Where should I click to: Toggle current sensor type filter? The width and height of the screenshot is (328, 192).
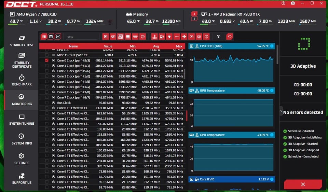[x=177, y=37]
